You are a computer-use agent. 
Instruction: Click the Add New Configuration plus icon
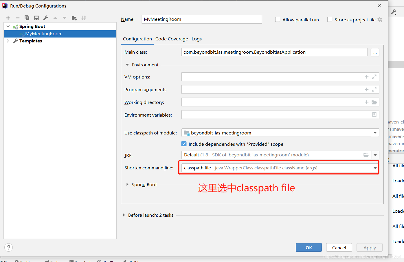8,18
